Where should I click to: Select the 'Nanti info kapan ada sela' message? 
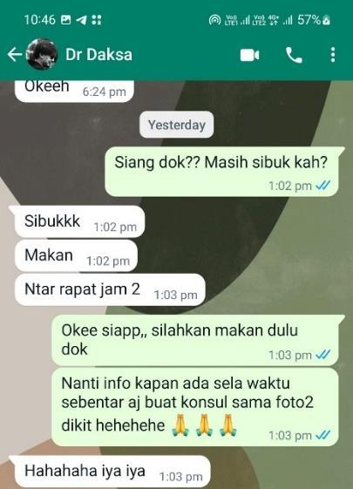point(195,407)
